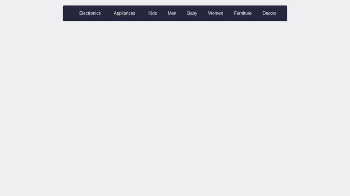Navigate to the Furniture section
The height and width of the screenshot is (196, 350).
click(243, 14)
